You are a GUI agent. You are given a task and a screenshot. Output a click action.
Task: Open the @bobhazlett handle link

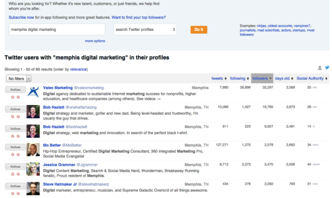coord(76,127)
